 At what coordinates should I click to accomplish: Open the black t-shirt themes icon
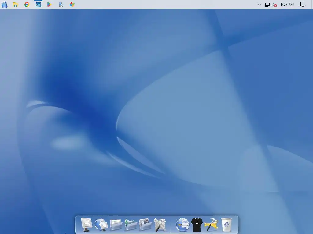coord(197,225)
